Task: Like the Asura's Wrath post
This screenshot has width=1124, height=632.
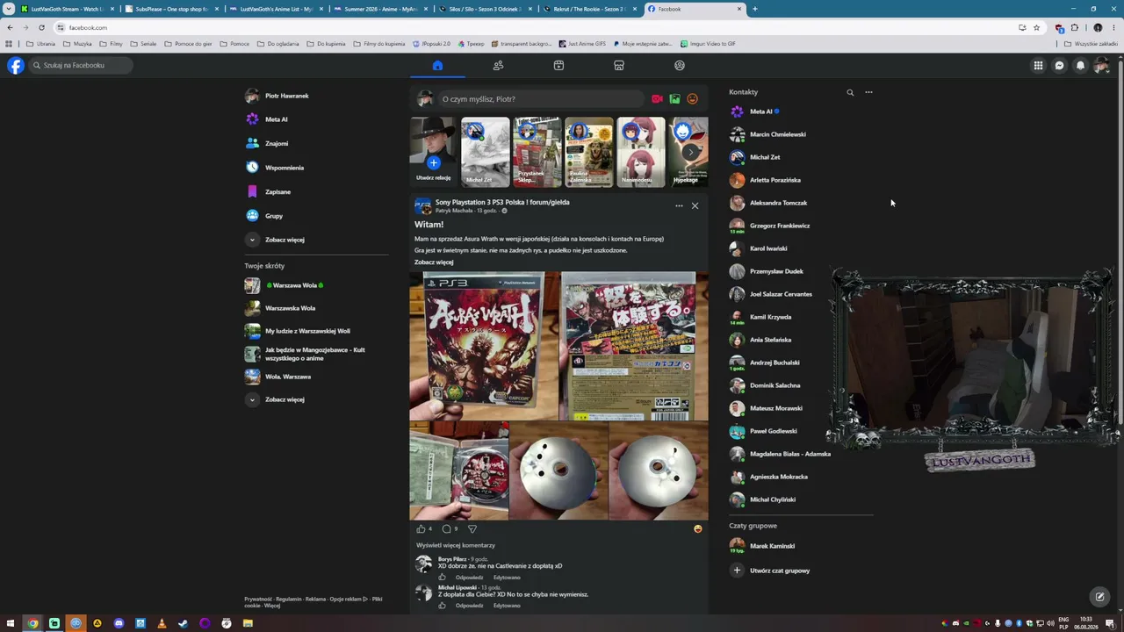Action: click(421, 528)
